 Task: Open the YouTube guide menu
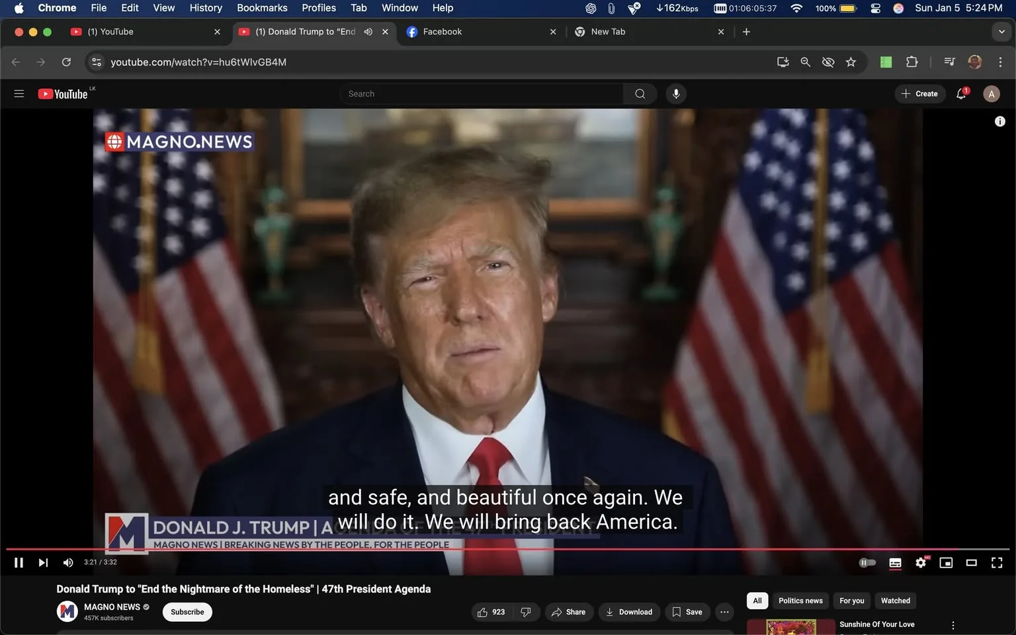pyautogui.click(x=19, y=94)
